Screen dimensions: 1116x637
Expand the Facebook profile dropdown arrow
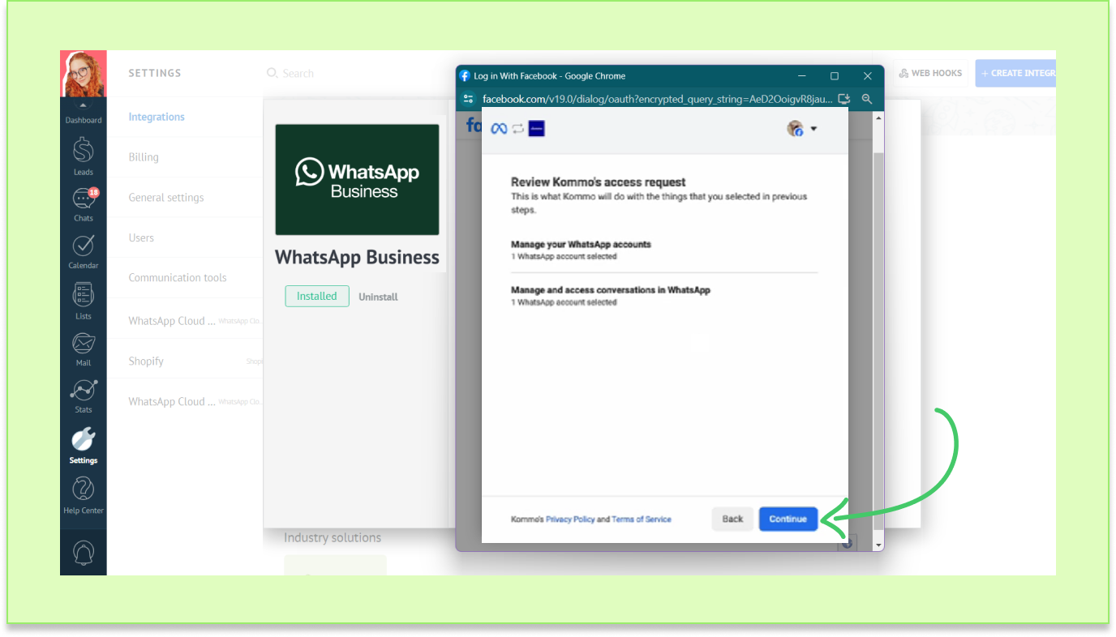(x=813, y=129)
